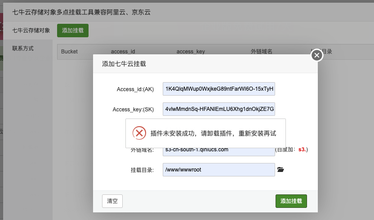Viewport: 374px width, 220px height.
Task: Open folder browser for 挂载目录
Action: click(280, 170)
